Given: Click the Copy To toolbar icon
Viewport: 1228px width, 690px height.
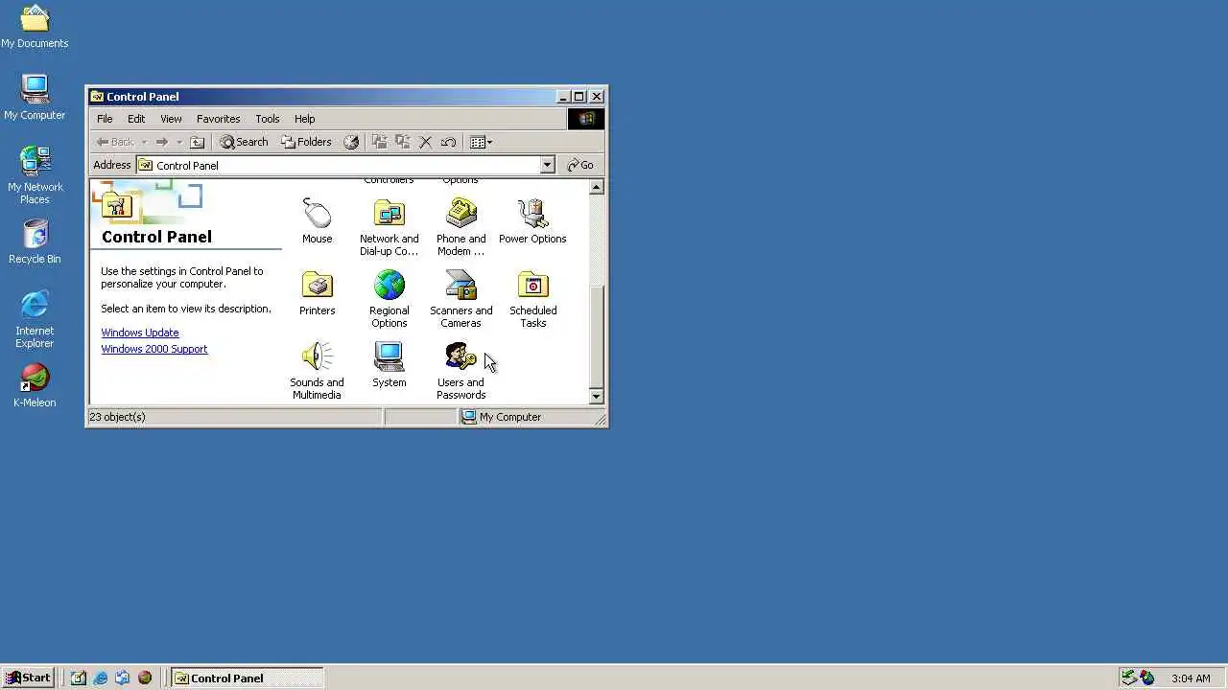Looking at the screenshot, I should (x=403, y=142).
